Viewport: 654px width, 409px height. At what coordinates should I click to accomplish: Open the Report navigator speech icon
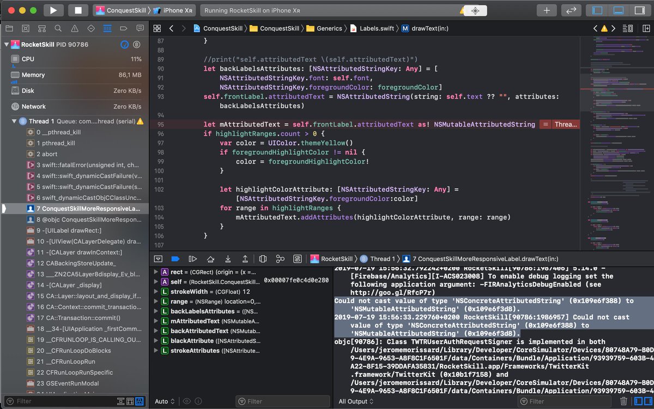pyautogui.click(x=140, y=28)
